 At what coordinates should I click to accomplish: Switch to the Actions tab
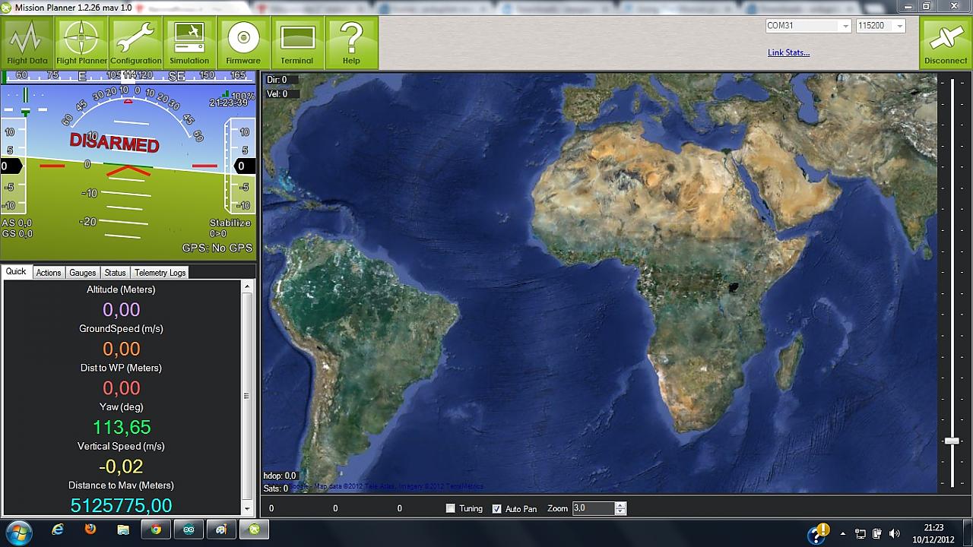pos(49,273)
